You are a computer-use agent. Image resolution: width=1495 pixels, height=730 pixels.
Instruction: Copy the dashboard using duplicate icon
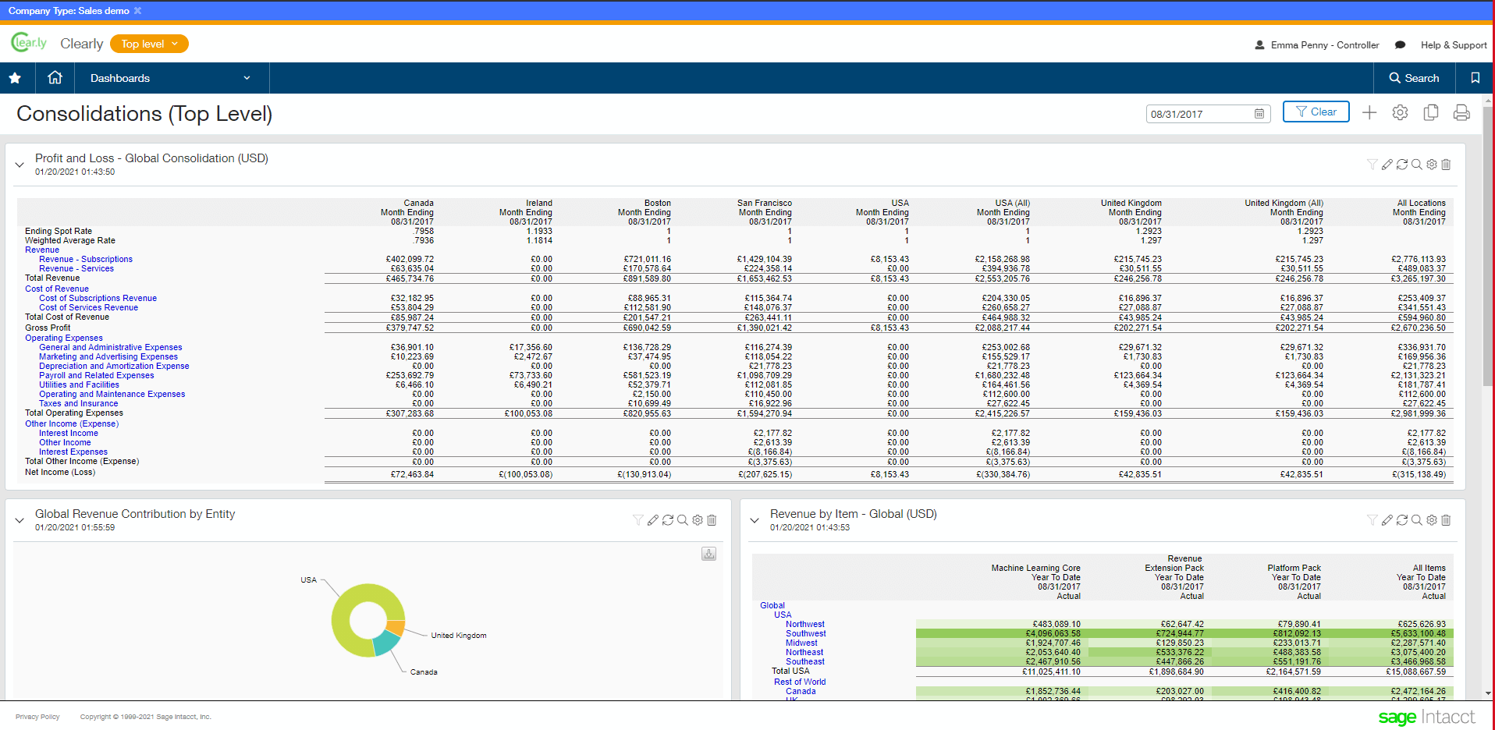[1431, 113]
